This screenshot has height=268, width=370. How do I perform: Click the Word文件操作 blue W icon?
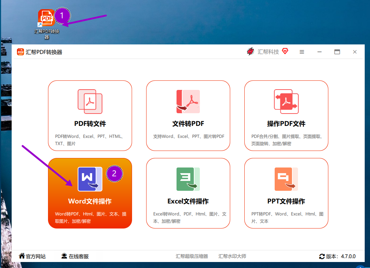tap(90, 179)
